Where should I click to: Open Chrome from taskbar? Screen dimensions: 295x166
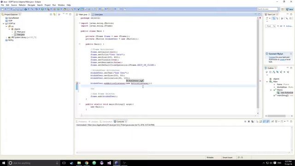(87, 163)
